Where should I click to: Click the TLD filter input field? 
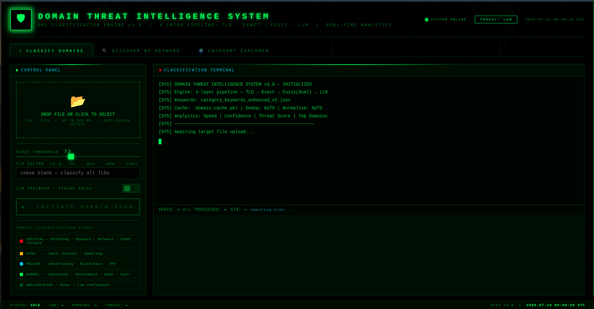pyautogui.click(x=78, y=173)
